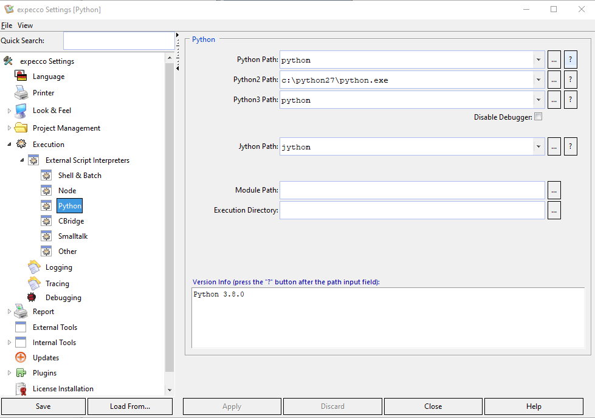This screenshot has height=418, width=595.
Task: Open the File menu
Action: pyautogui.click(x=6, y=26)
